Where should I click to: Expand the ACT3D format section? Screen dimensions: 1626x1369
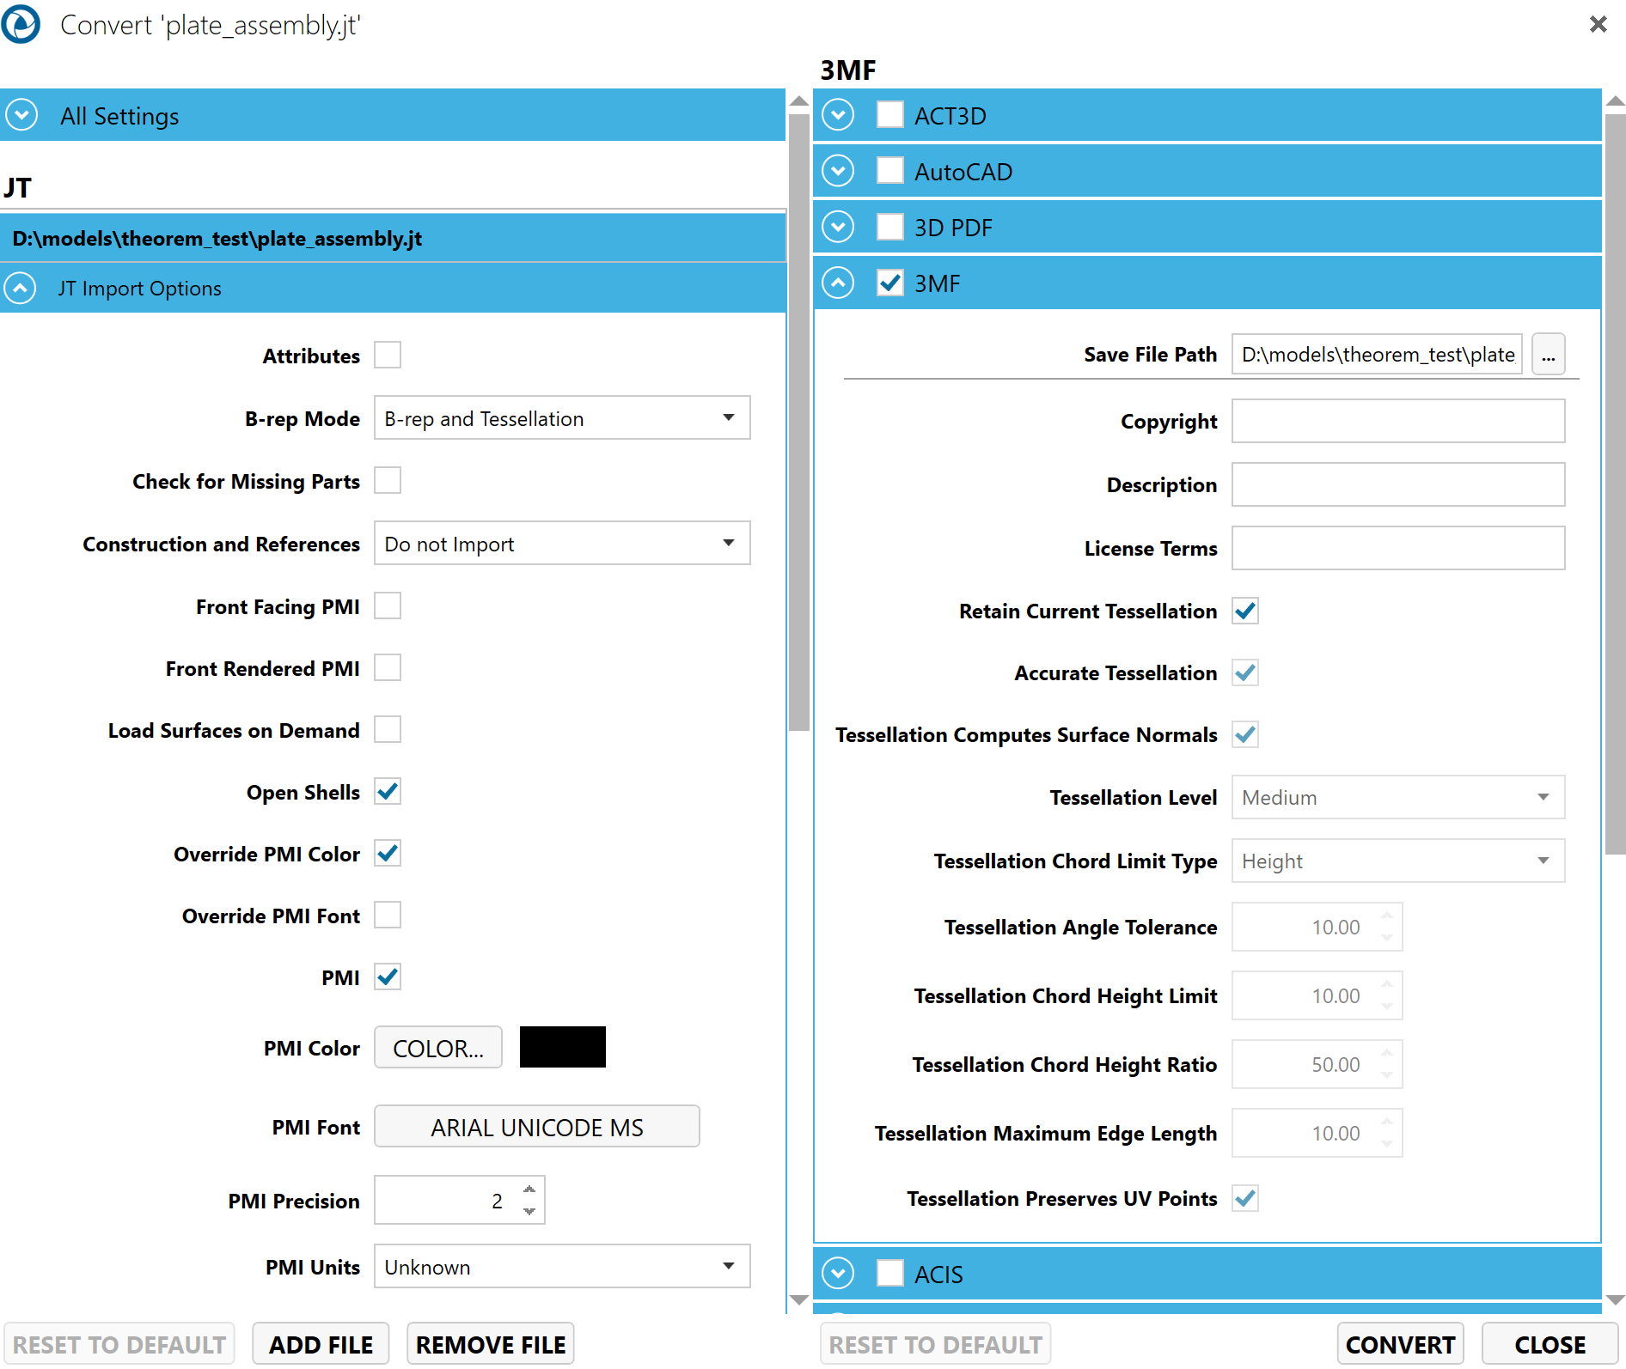[x=838, y=115]
